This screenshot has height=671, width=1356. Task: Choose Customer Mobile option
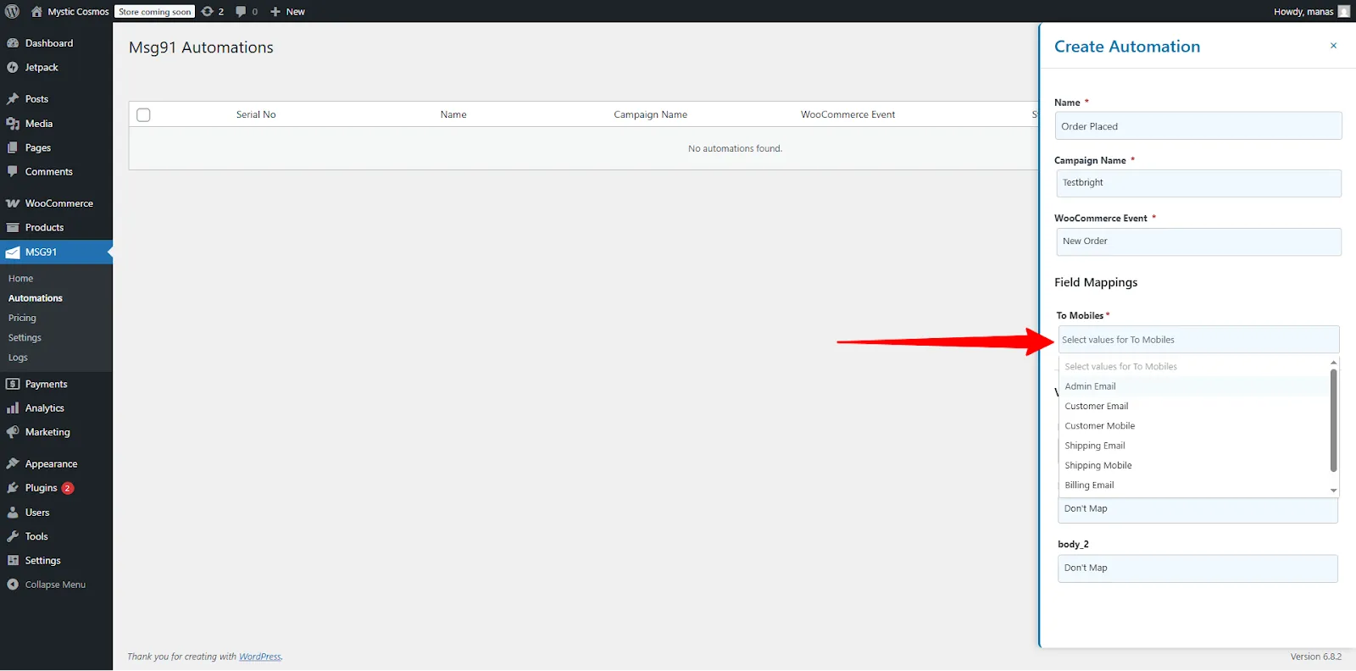click(1194, 426)
